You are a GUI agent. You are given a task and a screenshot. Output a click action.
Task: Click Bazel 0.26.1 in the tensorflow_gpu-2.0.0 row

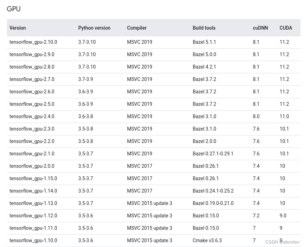pyautogui.click(x=206, y=166)
